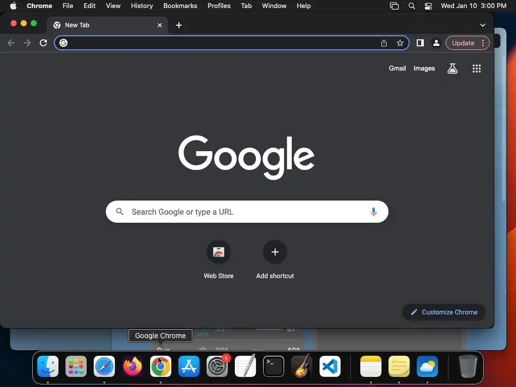The width and height of the screenshot is (516, 387).
Task: Click the Update button
Action: (463, 43)
